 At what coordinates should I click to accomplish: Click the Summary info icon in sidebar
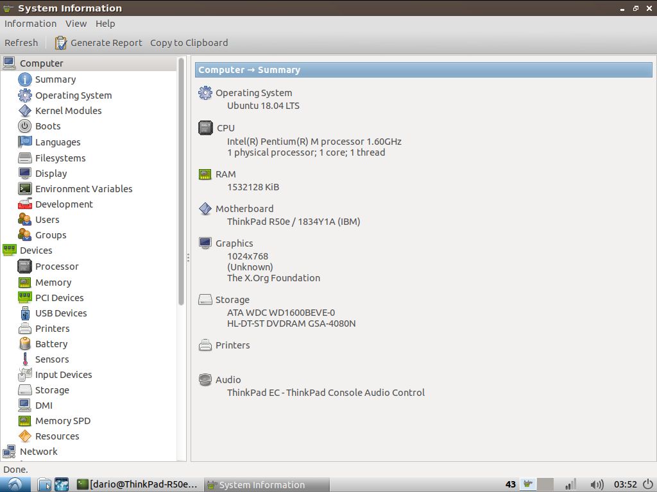point(25,79)
